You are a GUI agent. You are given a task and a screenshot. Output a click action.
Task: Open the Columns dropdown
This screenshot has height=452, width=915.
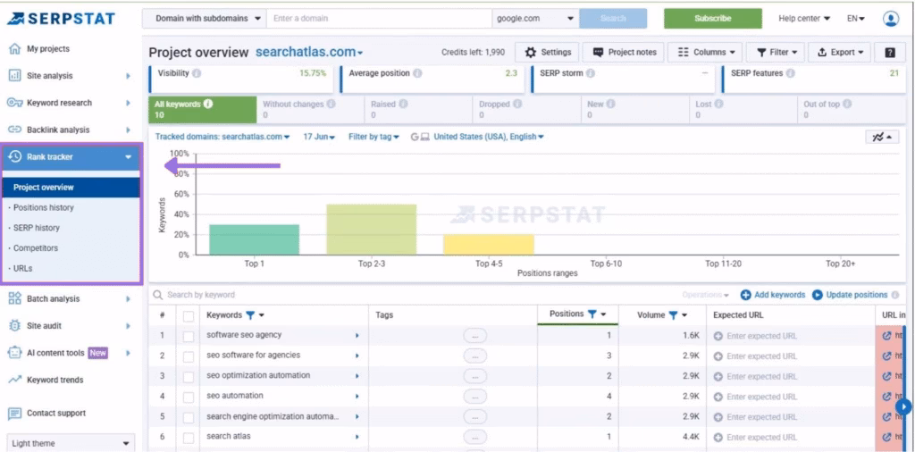coord(706,53)
